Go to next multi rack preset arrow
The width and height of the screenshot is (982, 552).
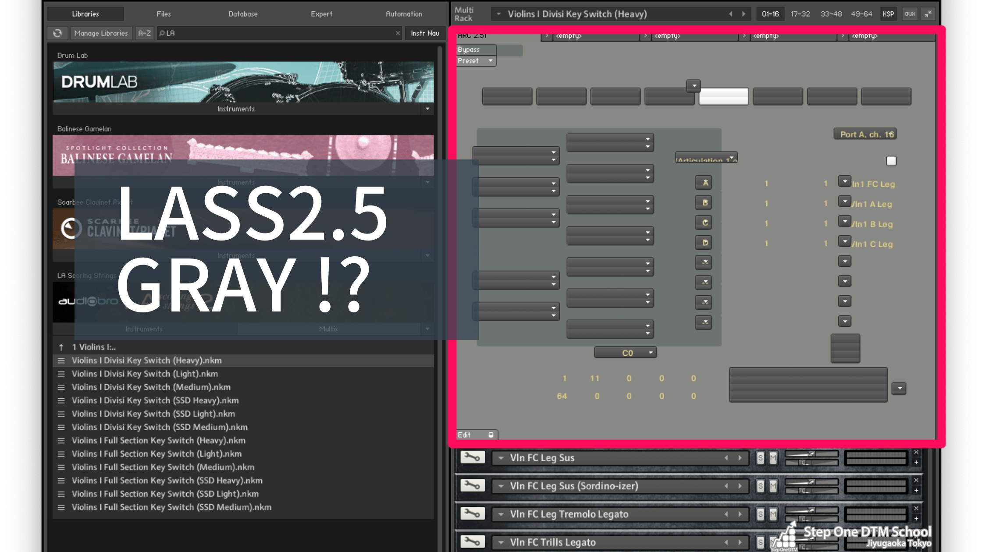[744, 14]
